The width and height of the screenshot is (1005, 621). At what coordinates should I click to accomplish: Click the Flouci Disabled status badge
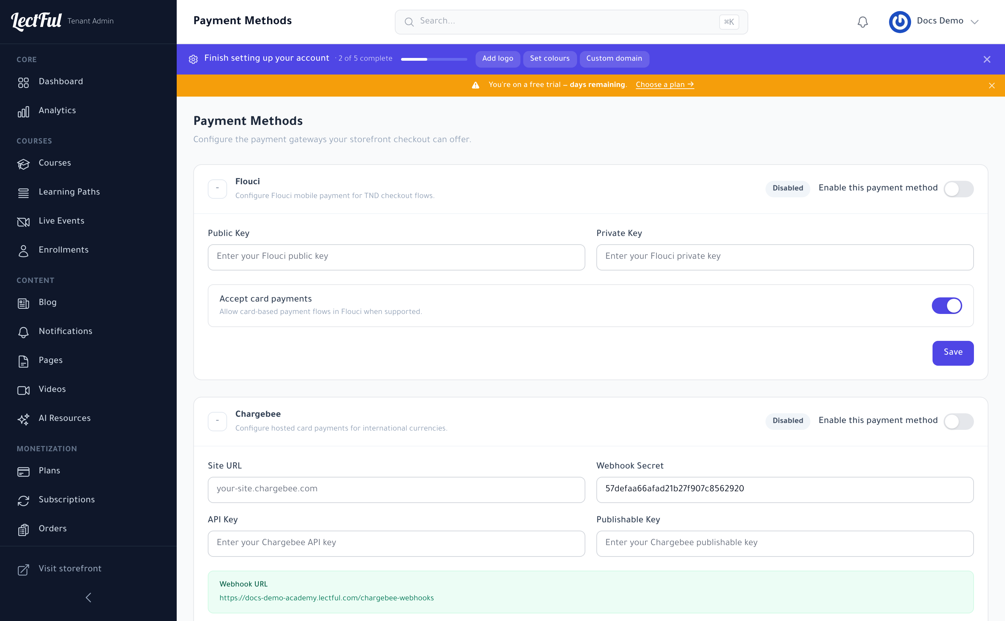(787, 188)
